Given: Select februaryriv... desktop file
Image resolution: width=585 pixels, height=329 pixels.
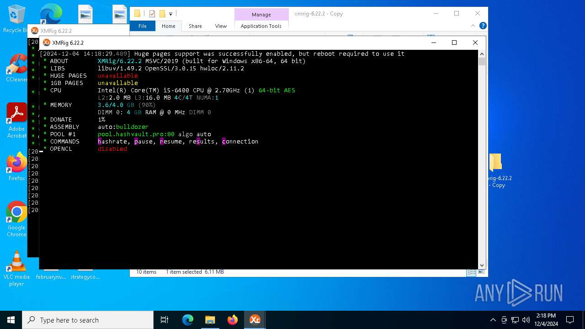Looking at the screenshot, I should [x=51, y=277].
